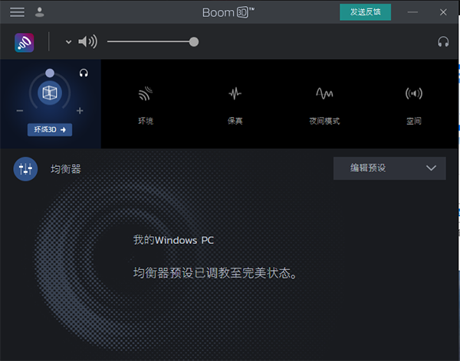Toggle the 保真 fidelity effect icon

[235, 93]
